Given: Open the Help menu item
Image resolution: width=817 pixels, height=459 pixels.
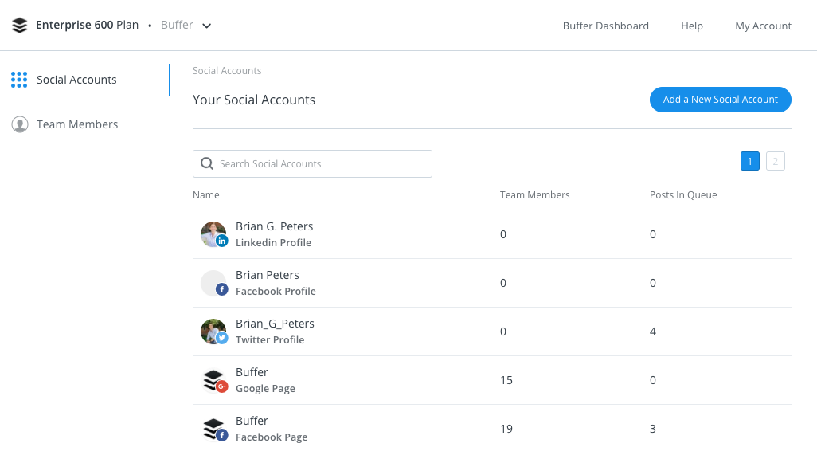Looking at the screenshot, I should point(692,25).
